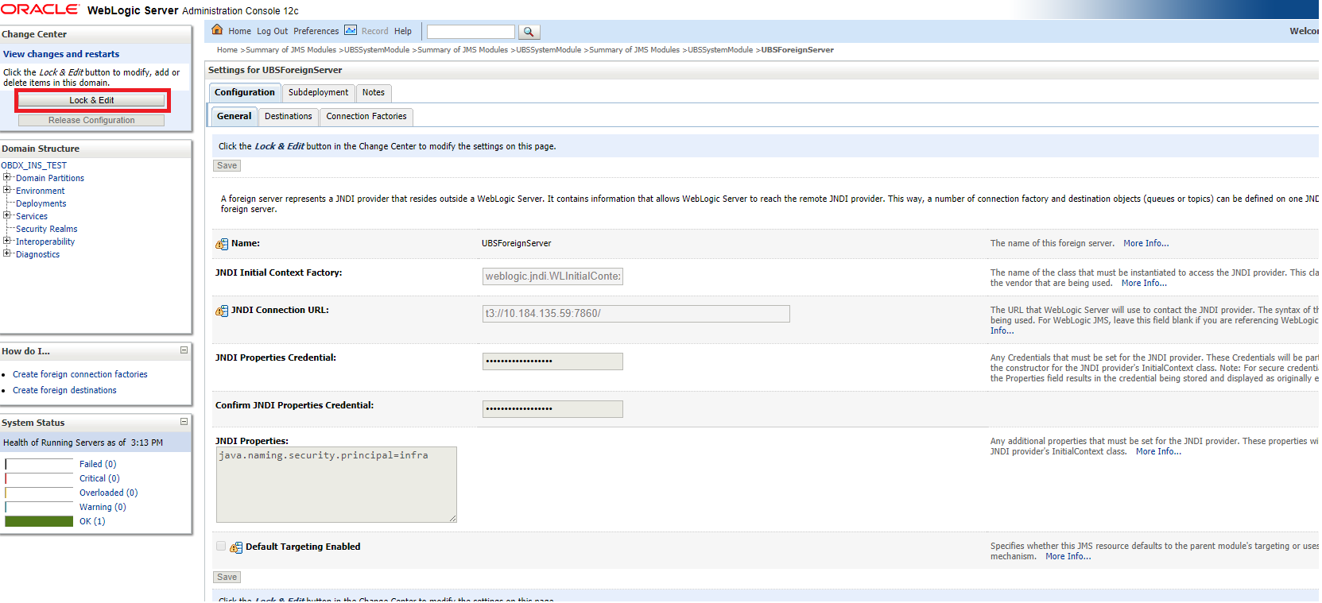Click the bottom Save button
The width and height of the screenshot is (1322, 603).
tap(227, 578)
